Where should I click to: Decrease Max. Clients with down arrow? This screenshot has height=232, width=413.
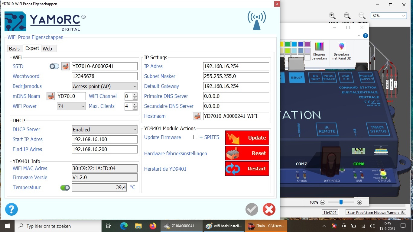[x=135, y=108]
